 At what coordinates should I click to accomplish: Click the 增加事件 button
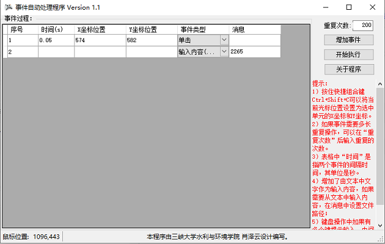[x=349, y=40]
